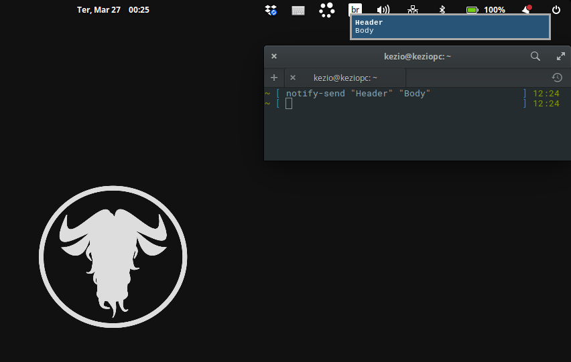Viewport: 571px width, 362px height.
Task: Click the five-dot circle tray icon
Action: pyautogui.click(x=326, y=10)
